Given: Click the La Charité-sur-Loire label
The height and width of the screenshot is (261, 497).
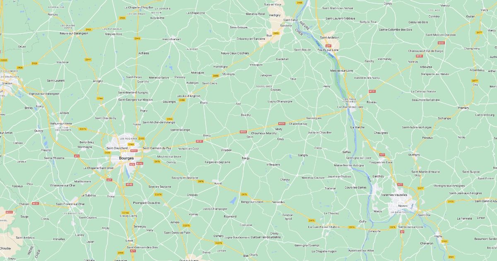Looking at the screenshot, I should pos(350,107).
